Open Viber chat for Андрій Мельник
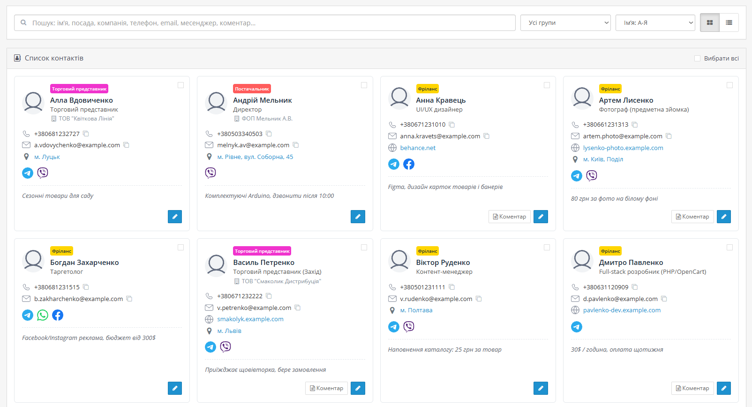Viewport: 752px width, 407px height. pos(211,173)
